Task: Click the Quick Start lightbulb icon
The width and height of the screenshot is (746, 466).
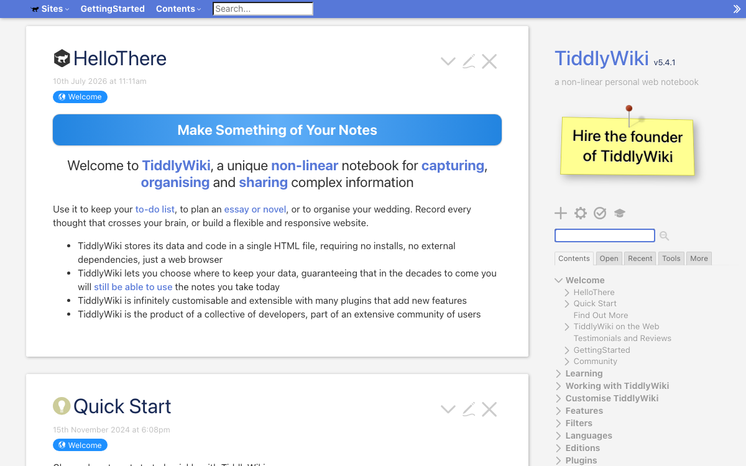Action: (x=62, y=406)
